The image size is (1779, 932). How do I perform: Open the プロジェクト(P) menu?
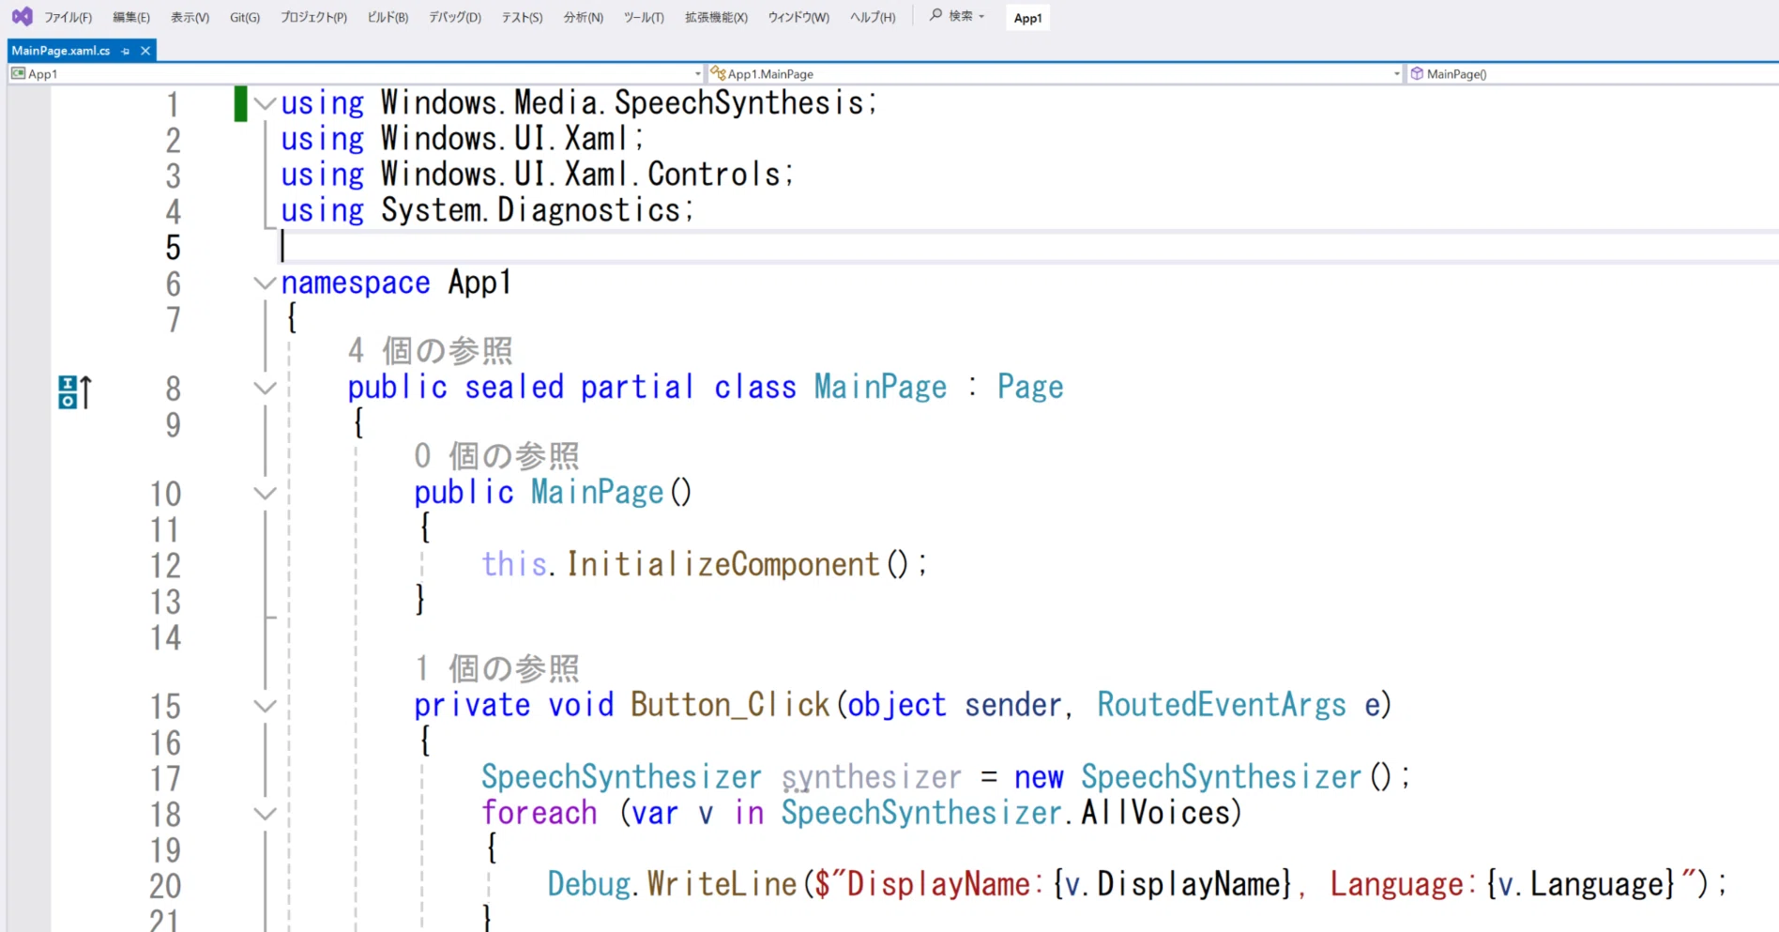313,17
